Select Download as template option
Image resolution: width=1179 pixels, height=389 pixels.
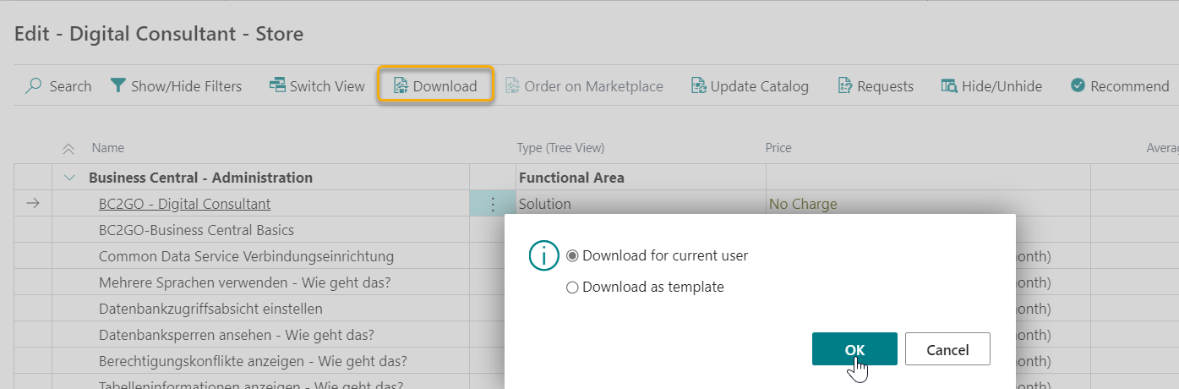coord(573,288)
